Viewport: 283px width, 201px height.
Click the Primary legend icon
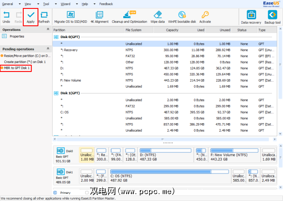coord(55,193)
